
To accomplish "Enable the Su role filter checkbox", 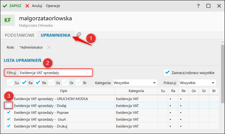I will [x=11, y=83].
